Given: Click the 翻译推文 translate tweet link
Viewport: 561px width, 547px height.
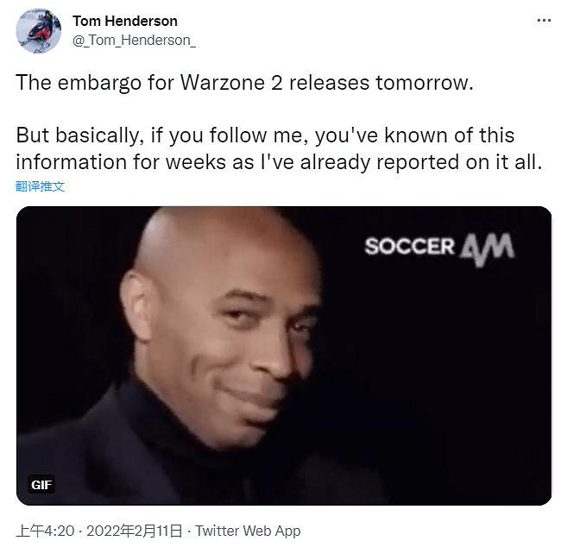Looking at the screenshot, I should tap(40, 186).
